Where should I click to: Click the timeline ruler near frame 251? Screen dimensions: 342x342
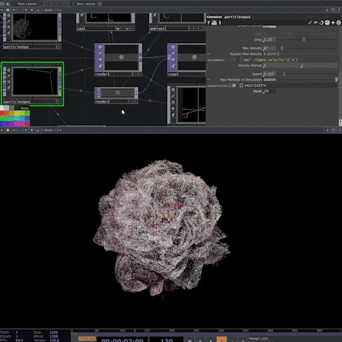[x=197, y=330]
